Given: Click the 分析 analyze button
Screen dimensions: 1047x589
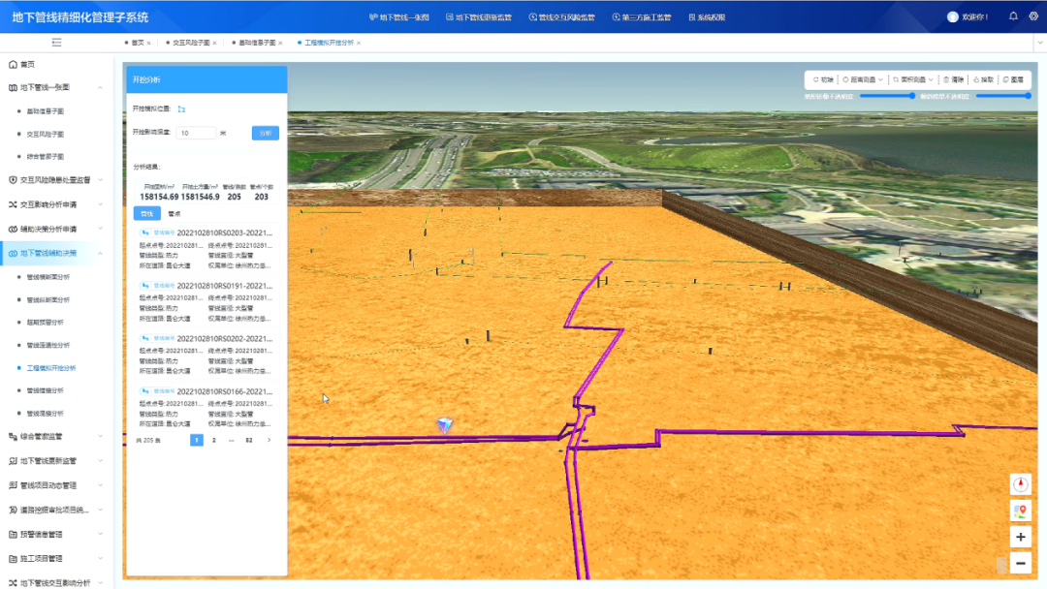Looking at the screenshot, I should [265, 133].
